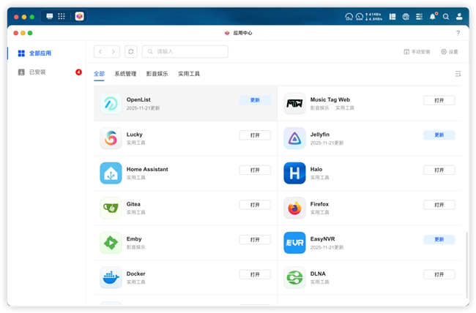
Task: Open Firefox with its 打开 button
Action: 439,205
